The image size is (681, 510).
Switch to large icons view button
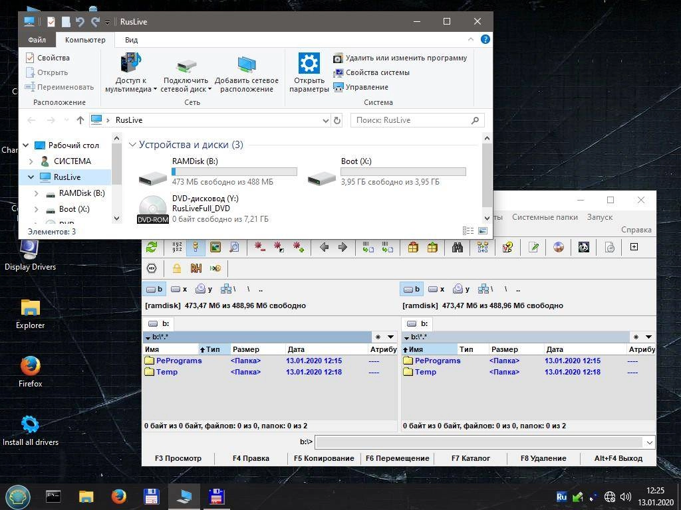coord(483,230)
